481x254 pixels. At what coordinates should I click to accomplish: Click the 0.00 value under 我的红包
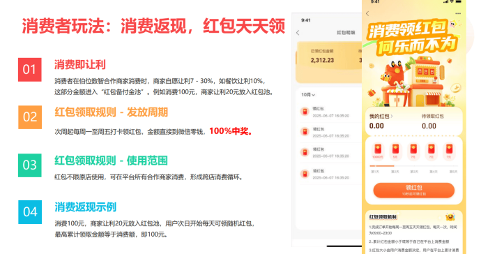coord(376,126)
